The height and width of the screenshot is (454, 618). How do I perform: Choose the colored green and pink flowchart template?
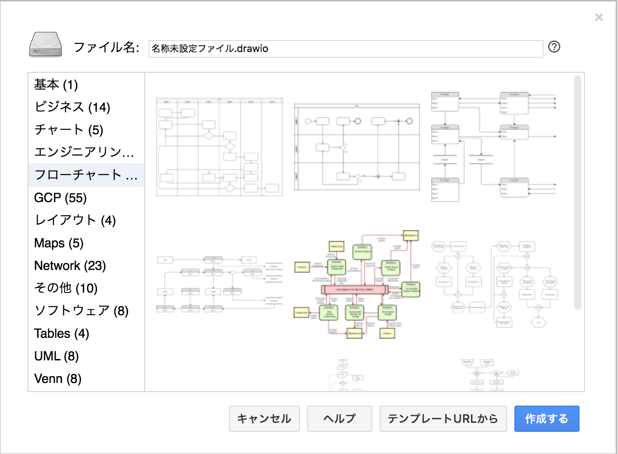point(357,284)
